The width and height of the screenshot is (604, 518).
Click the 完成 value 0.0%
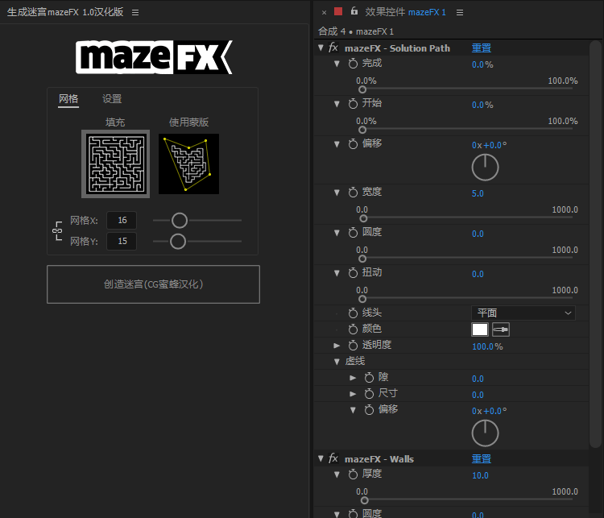coord(482,64)
